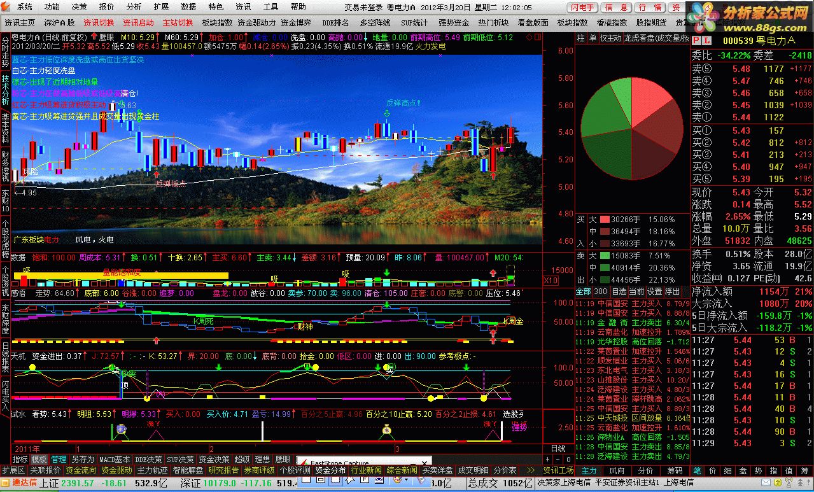Open the 系统 menu
The height and width of the screenshot is (492, 814).
pos(24,7)
